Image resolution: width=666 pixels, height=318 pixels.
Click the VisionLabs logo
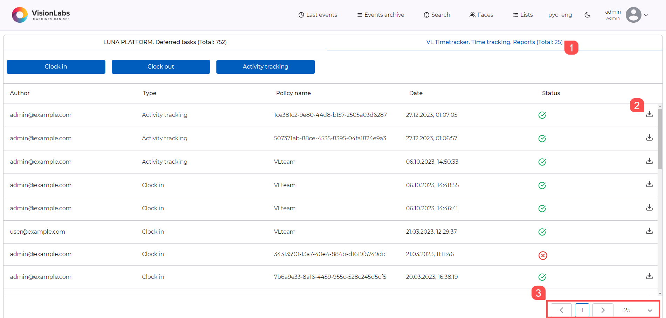tap(40, 15)
